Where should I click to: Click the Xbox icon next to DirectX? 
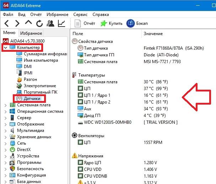pyautogui.click(x=12, y=150)
